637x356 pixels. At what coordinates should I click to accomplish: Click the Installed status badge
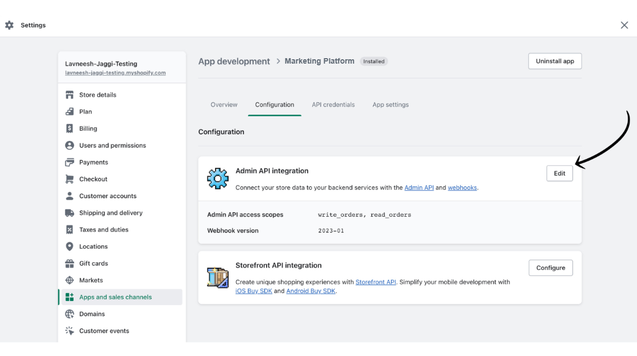coord(374,61)
